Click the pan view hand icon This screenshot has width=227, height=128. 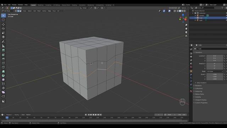click(x=186, y=28)
